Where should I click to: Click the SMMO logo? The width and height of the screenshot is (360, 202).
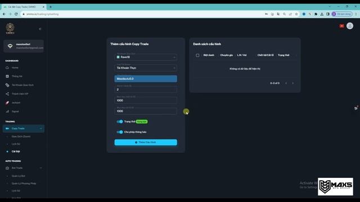(10, 29)
